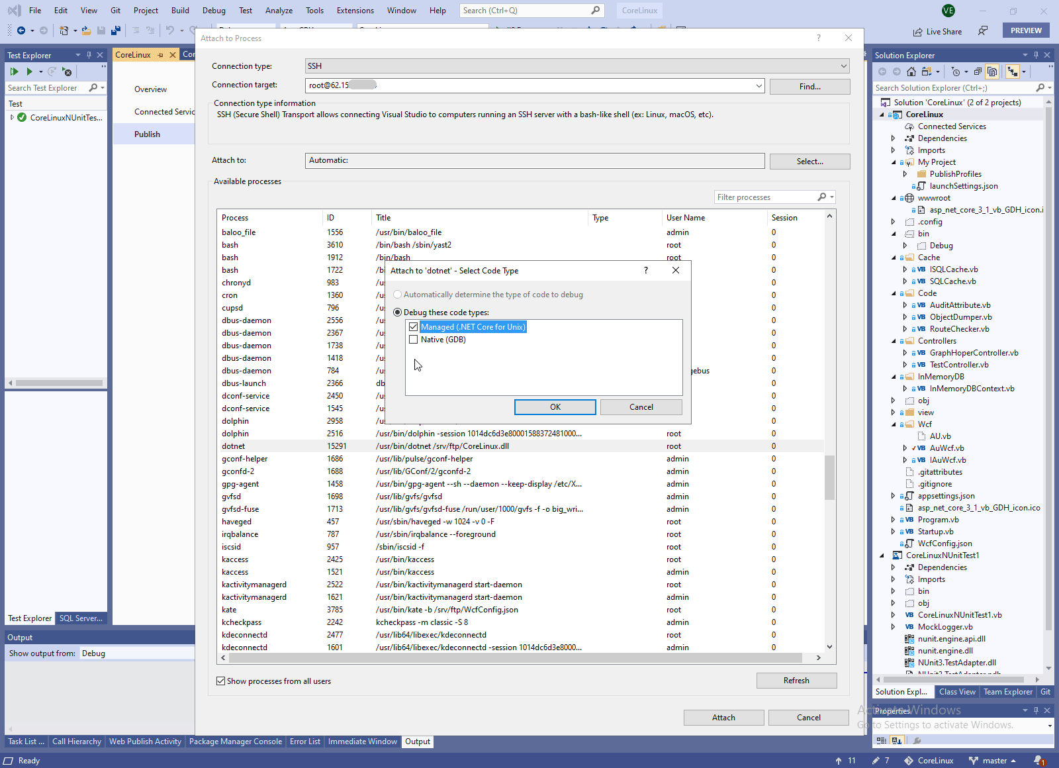Viewport: 1059px width, 768px height.
Task: Click OK in Select Code Type dialog
Action: 555,407
